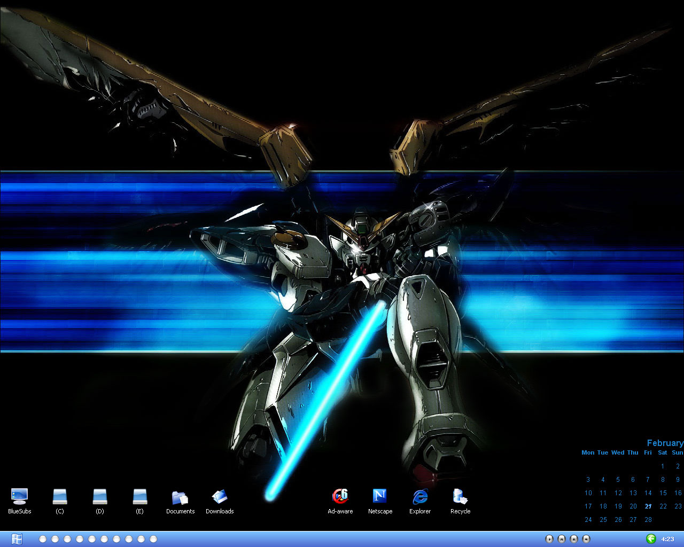
Task: Select date 24 in February calendar
Action: click(588, 520)
